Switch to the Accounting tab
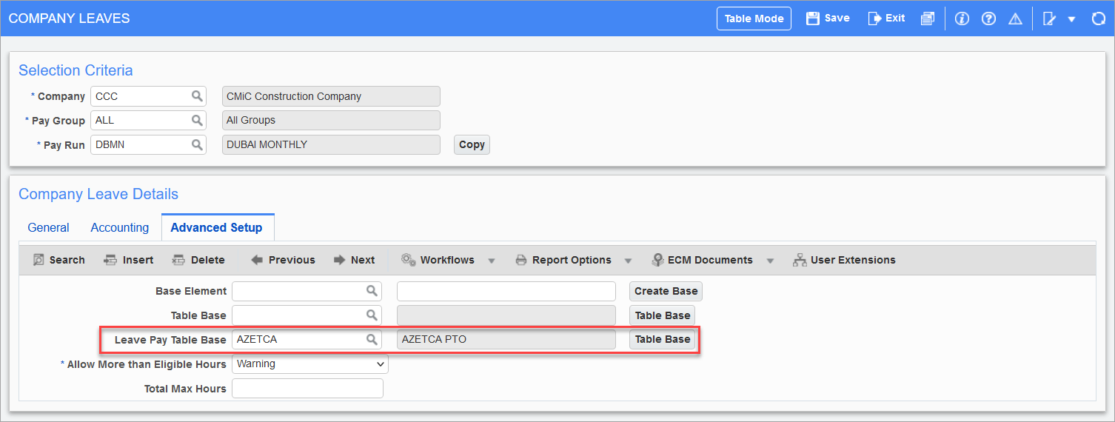Viewport: 1115px width, 422px height. [x=119, y=228]
